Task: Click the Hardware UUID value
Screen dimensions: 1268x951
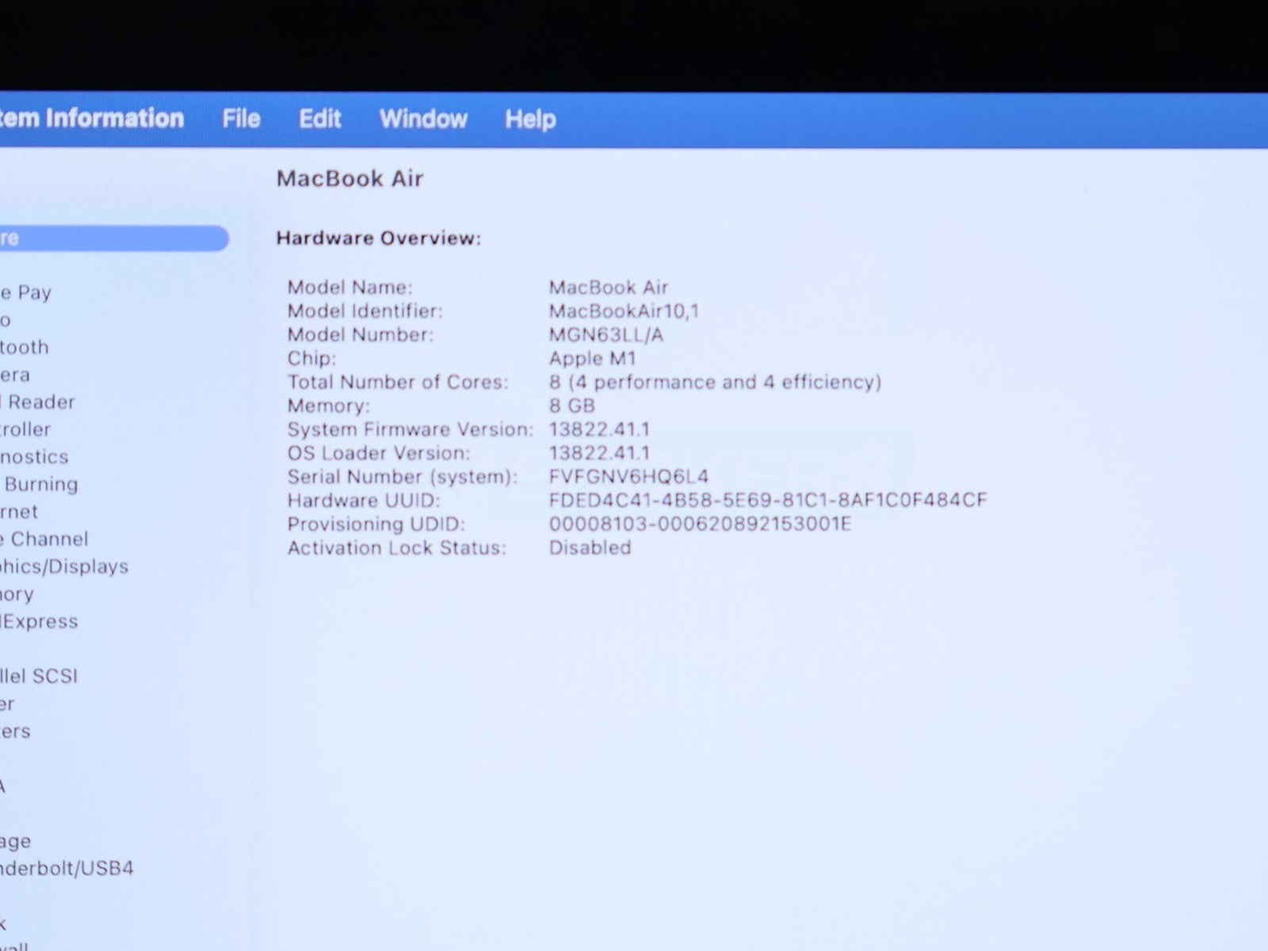Action: (x=767, y=500)
